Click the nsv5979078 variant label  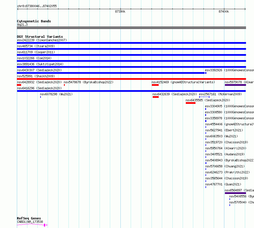tap(239, 82)
